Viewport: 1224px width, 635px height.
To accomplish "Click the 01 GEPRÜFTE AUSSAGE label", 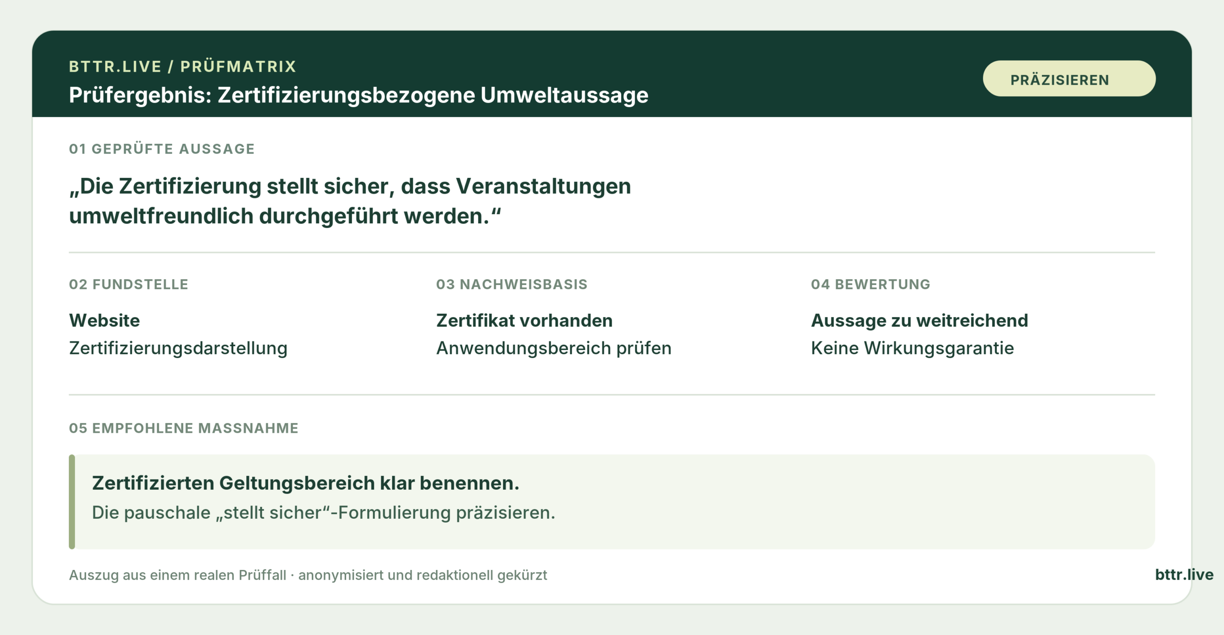I will [x=162, y=149].
